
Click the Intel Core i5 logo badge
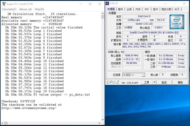[177, 22]
